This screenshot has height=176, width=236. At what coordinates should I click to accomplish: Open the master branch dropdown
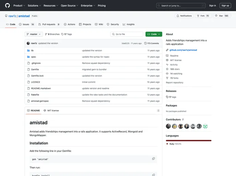click(34, 34)
